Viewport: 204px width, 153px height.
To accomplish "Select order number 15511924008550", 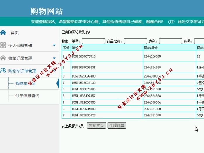I will pyautogui.click(x=84, y=102).
